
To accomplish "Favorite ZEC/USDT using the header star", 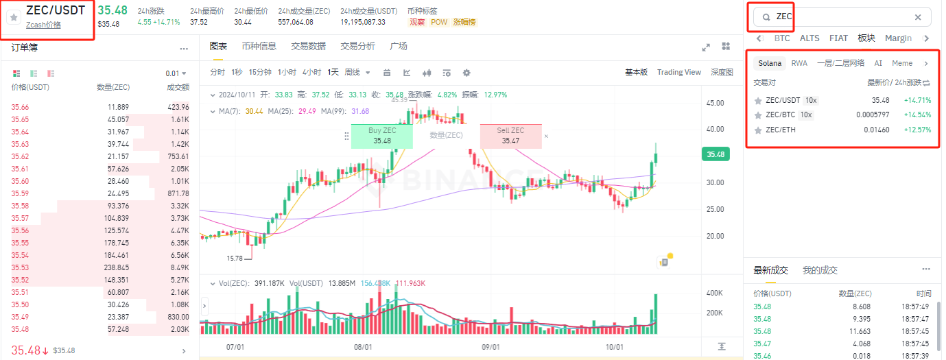I will [x=13, y=17].
